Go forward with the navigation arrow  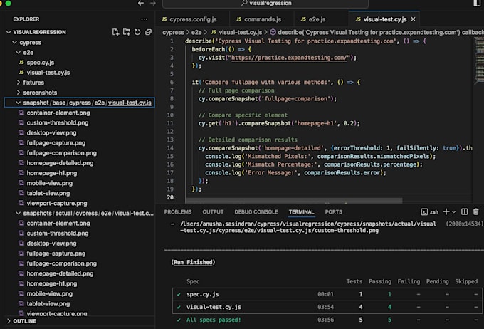point(153,3)
